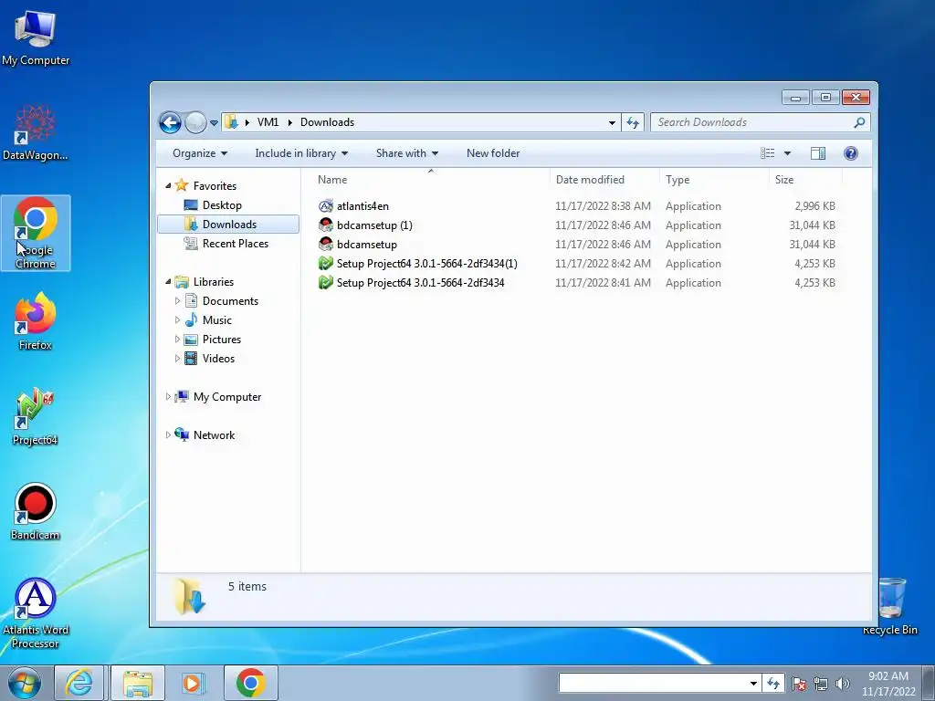This screenshot has width=935, height=701.
Task: Select the Google Chrome desktop shortcut
Action: pyautogui.click(x=36, y=233)
